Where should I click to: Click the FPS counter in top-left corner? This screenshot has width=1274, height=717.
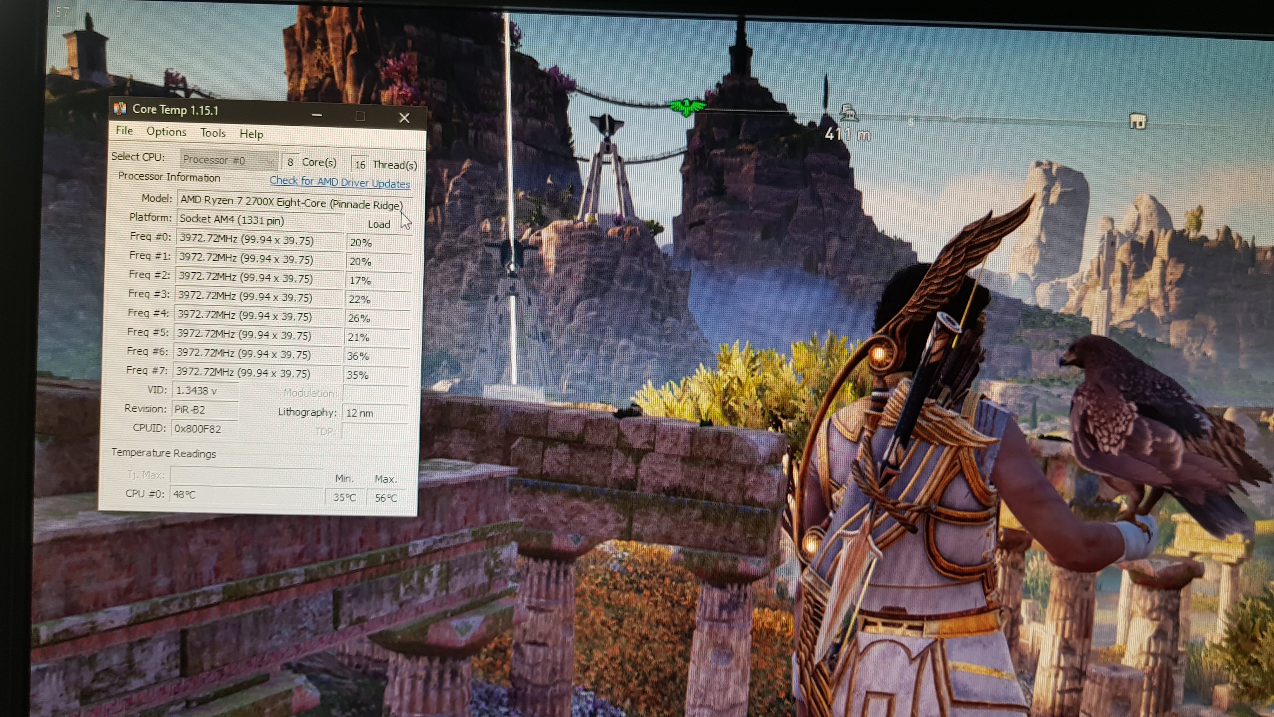pos(63,12)
